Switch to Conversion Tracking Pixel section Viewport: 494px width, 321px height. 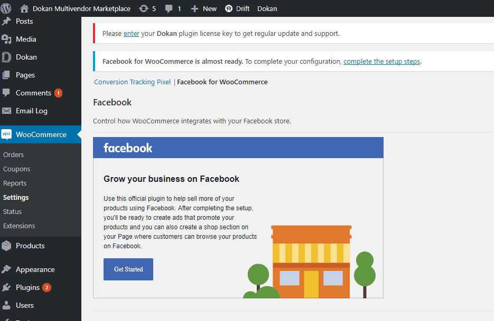point(132,82)
